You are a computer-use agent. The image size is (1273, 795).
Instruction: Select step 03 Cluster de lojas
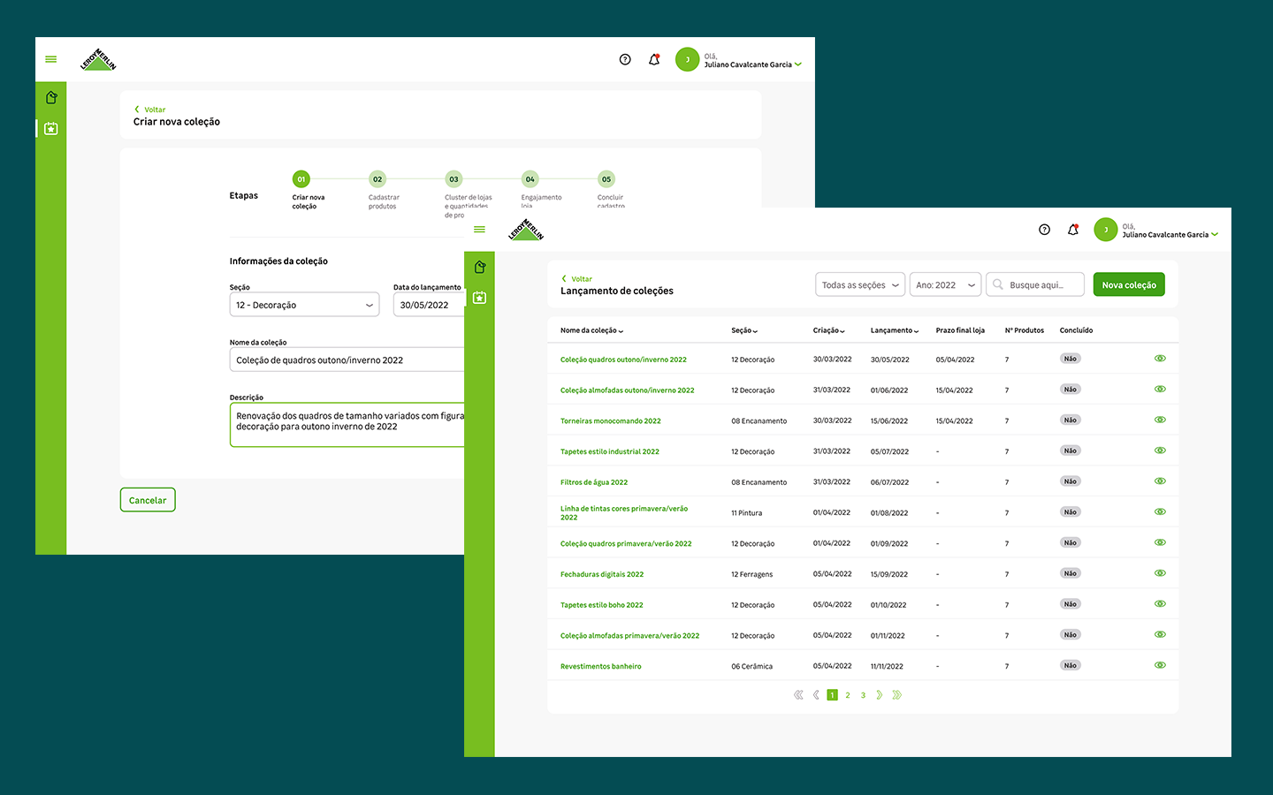click(x=454, y=179)
